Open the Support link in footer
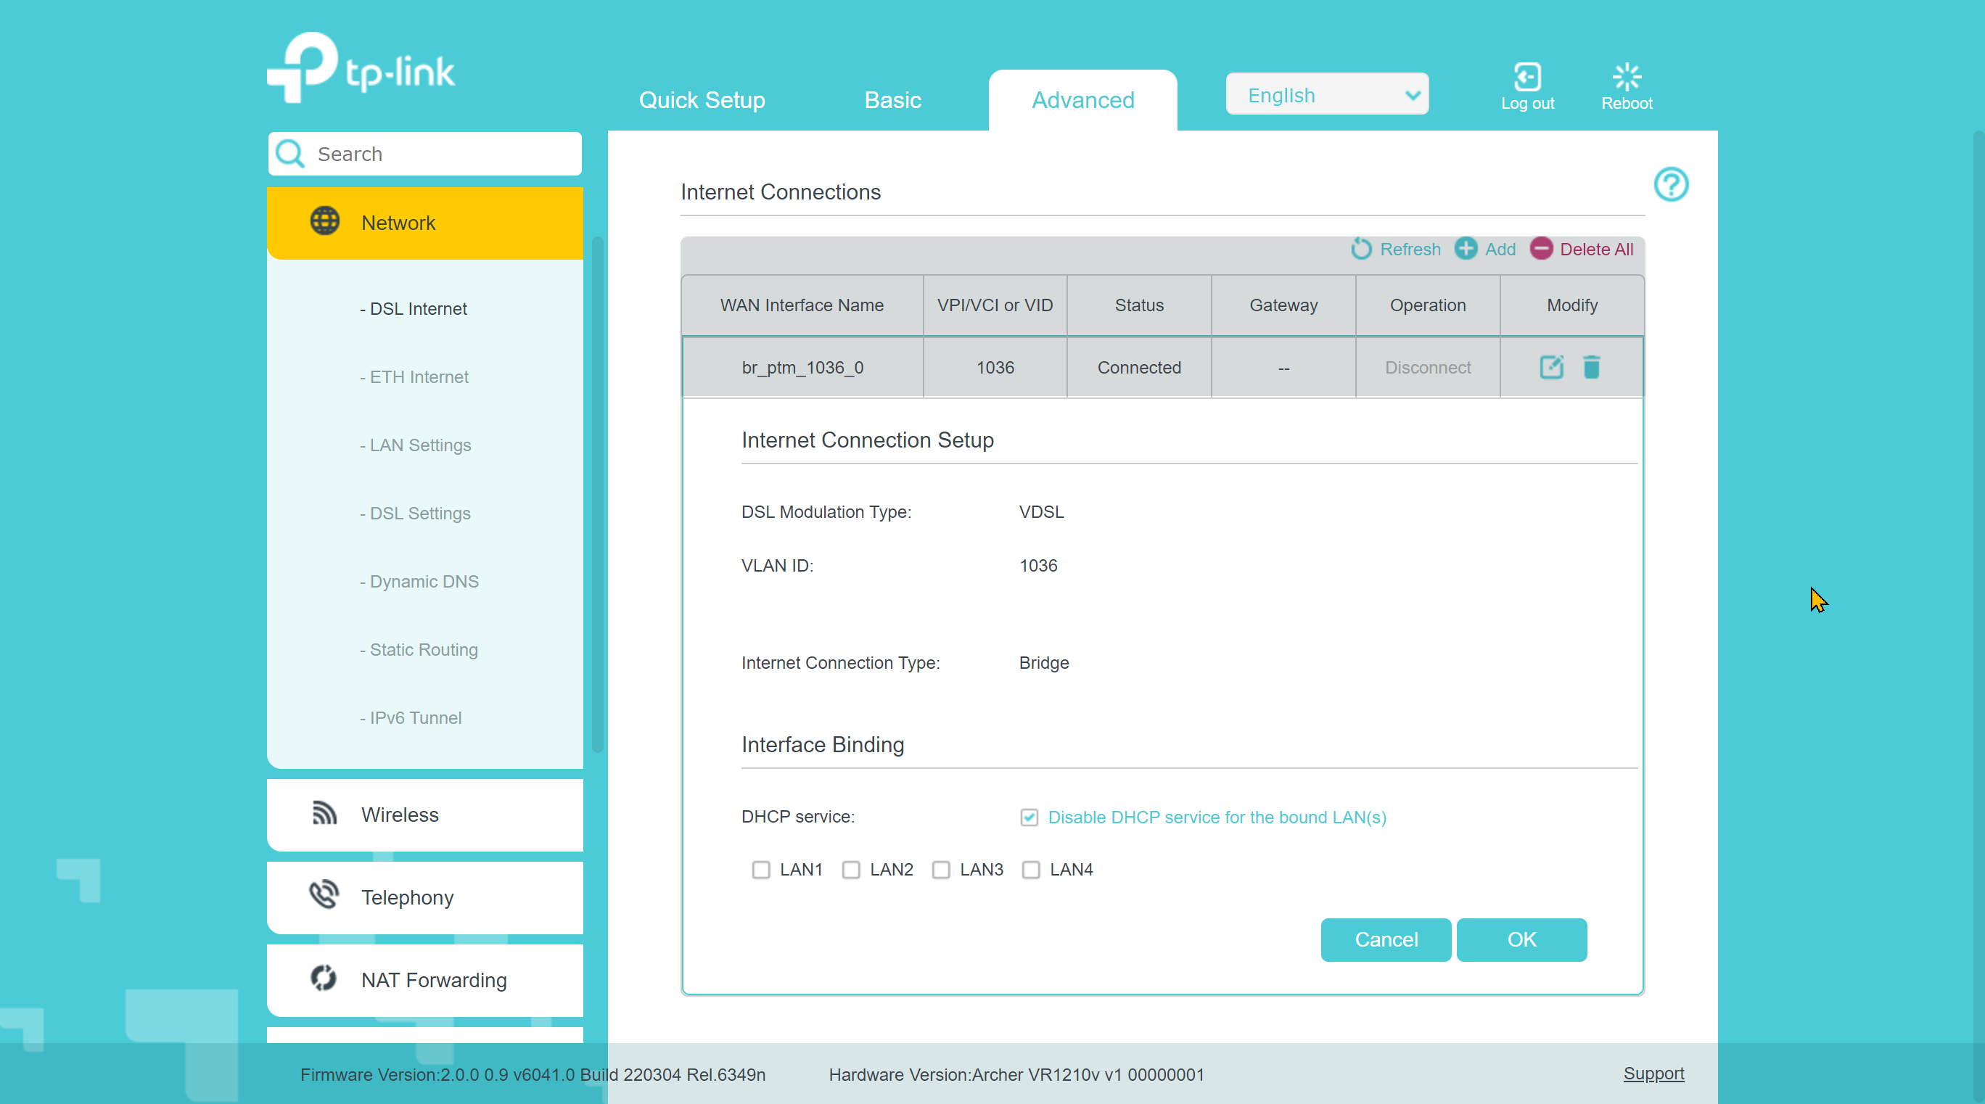This screenshot has height=1104, width=1985. [x=1653, y=1074]
